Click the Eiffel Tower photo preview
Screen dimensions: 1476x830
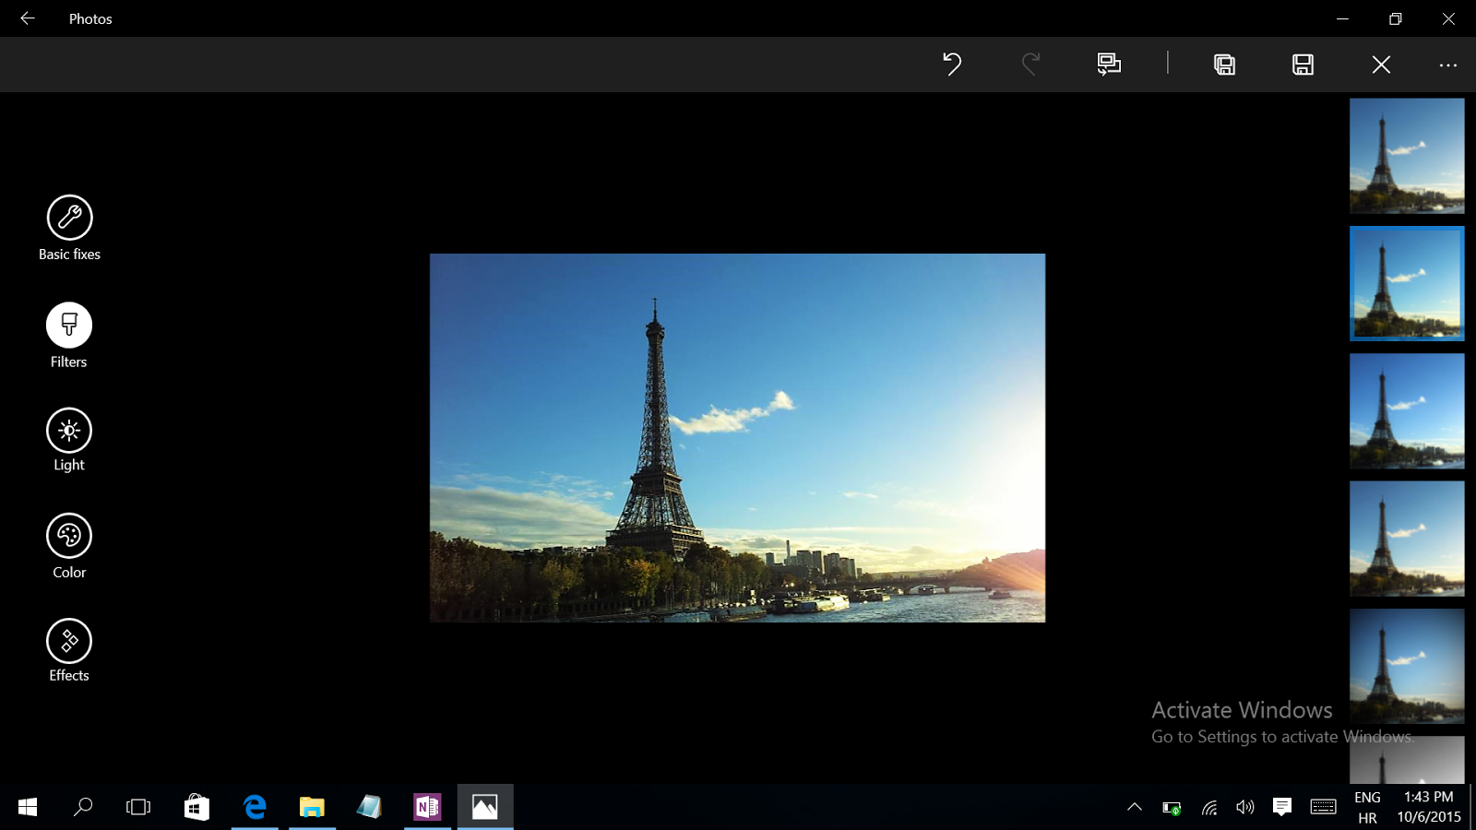tap(737, 437)
